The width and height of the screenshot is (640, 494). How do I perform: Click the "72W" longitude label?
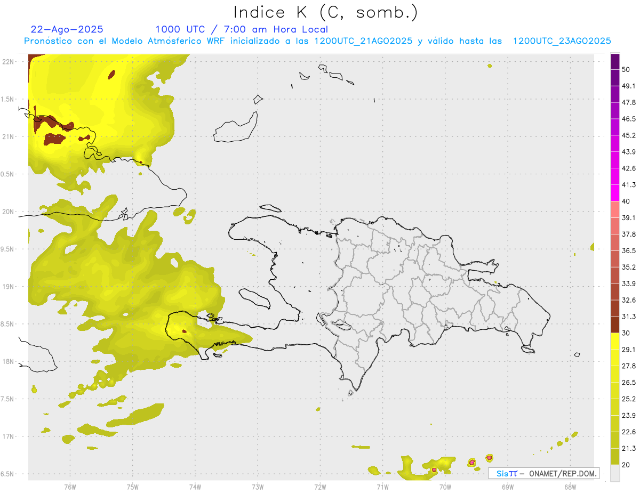(x=320, y=487)
